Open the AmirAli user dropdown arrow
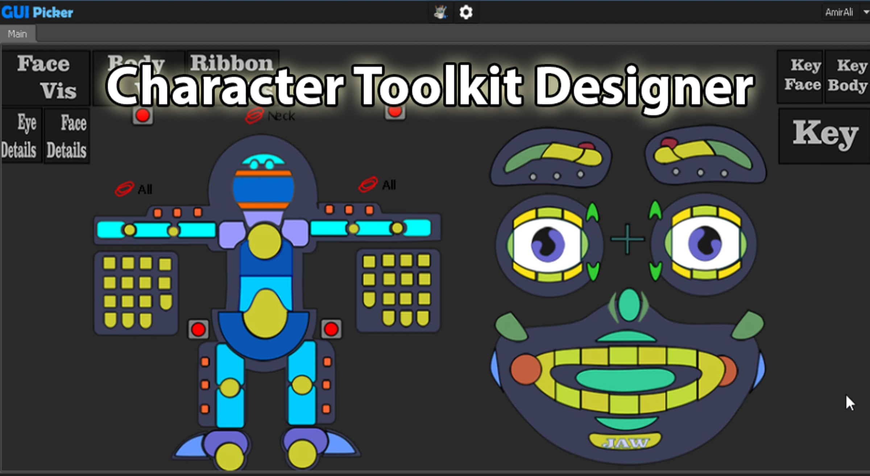Screen dimensions: 870x476 (x=866, y=12)
